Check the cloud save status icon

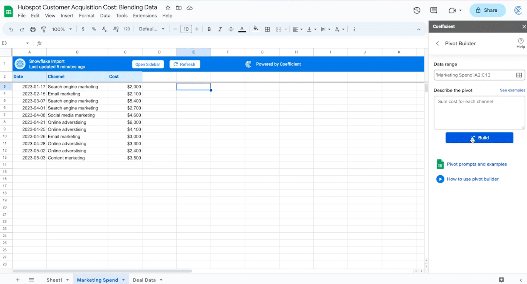pyautogui.click(x=190, y=8)
